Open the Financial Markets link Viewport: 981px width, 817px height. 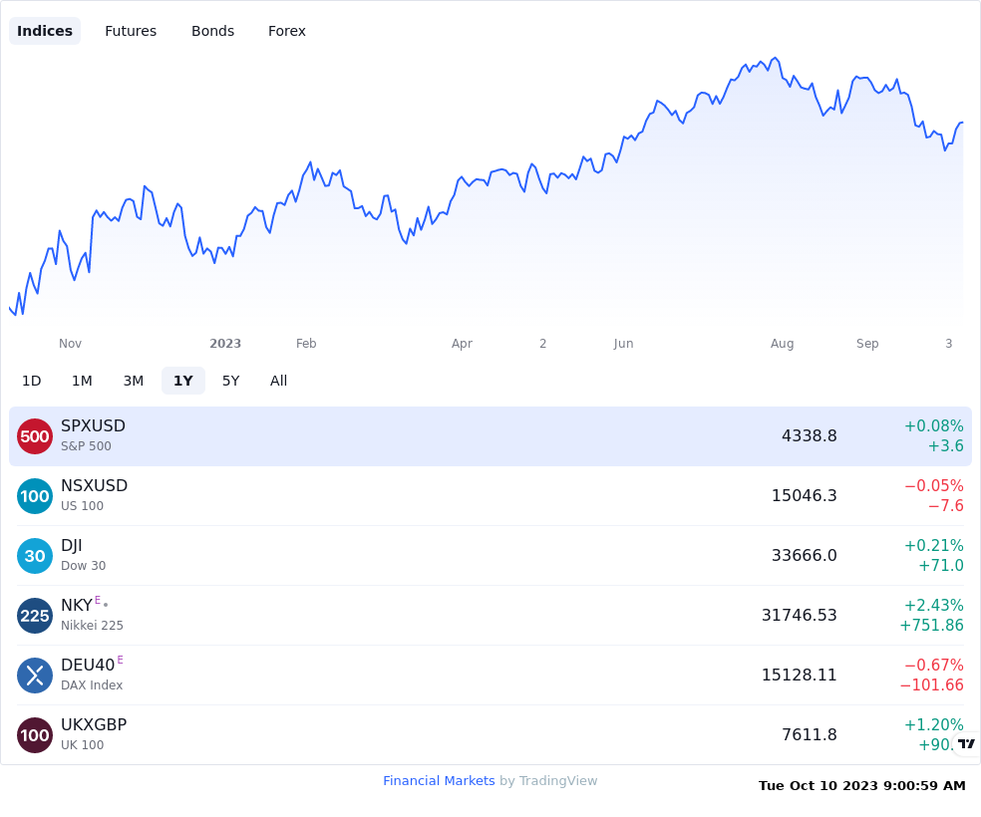click(x=439, y=781)
